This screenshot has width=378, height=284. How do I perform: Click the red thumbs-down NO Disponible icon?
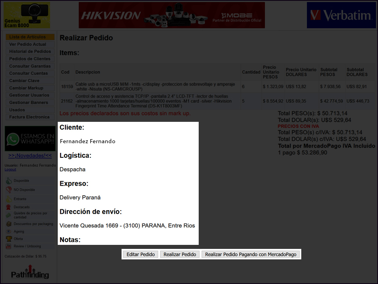pyautogui.click(x=9, y=190)
